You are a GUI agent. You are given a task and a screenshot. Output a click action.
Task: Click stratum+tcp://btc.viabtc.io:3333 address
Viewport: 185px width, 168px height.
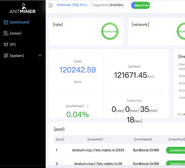[x=98, y=150]
